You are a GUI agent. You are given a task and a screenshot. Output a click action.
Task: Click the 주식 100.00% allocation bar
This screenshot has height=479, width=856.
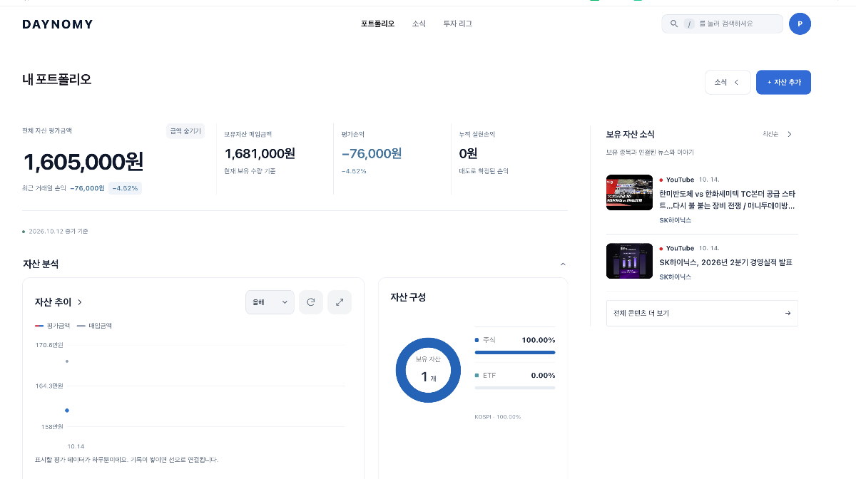(x=514, y=352)
